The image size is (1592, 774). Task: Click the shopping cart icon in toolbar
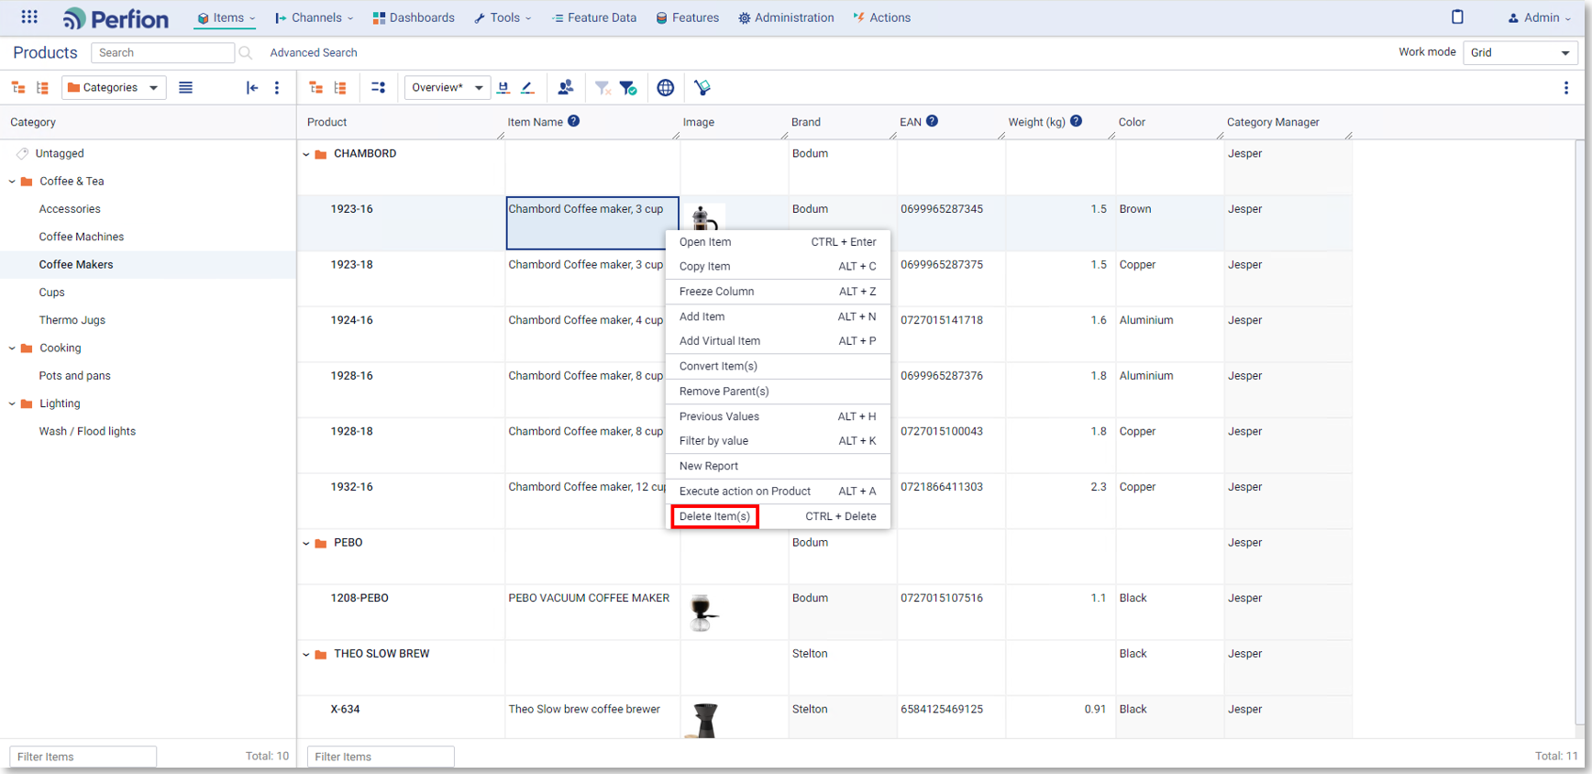pos(702,88)
